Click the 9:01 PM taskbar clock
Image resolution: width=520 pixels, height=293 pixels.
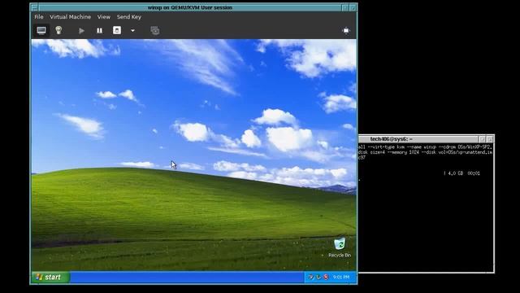click(x=341, y=277)
